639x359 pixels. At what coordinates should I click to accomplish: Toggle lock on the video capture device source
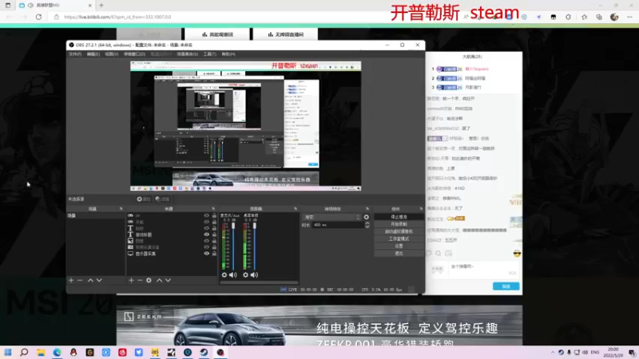click(x=214, y=247)
